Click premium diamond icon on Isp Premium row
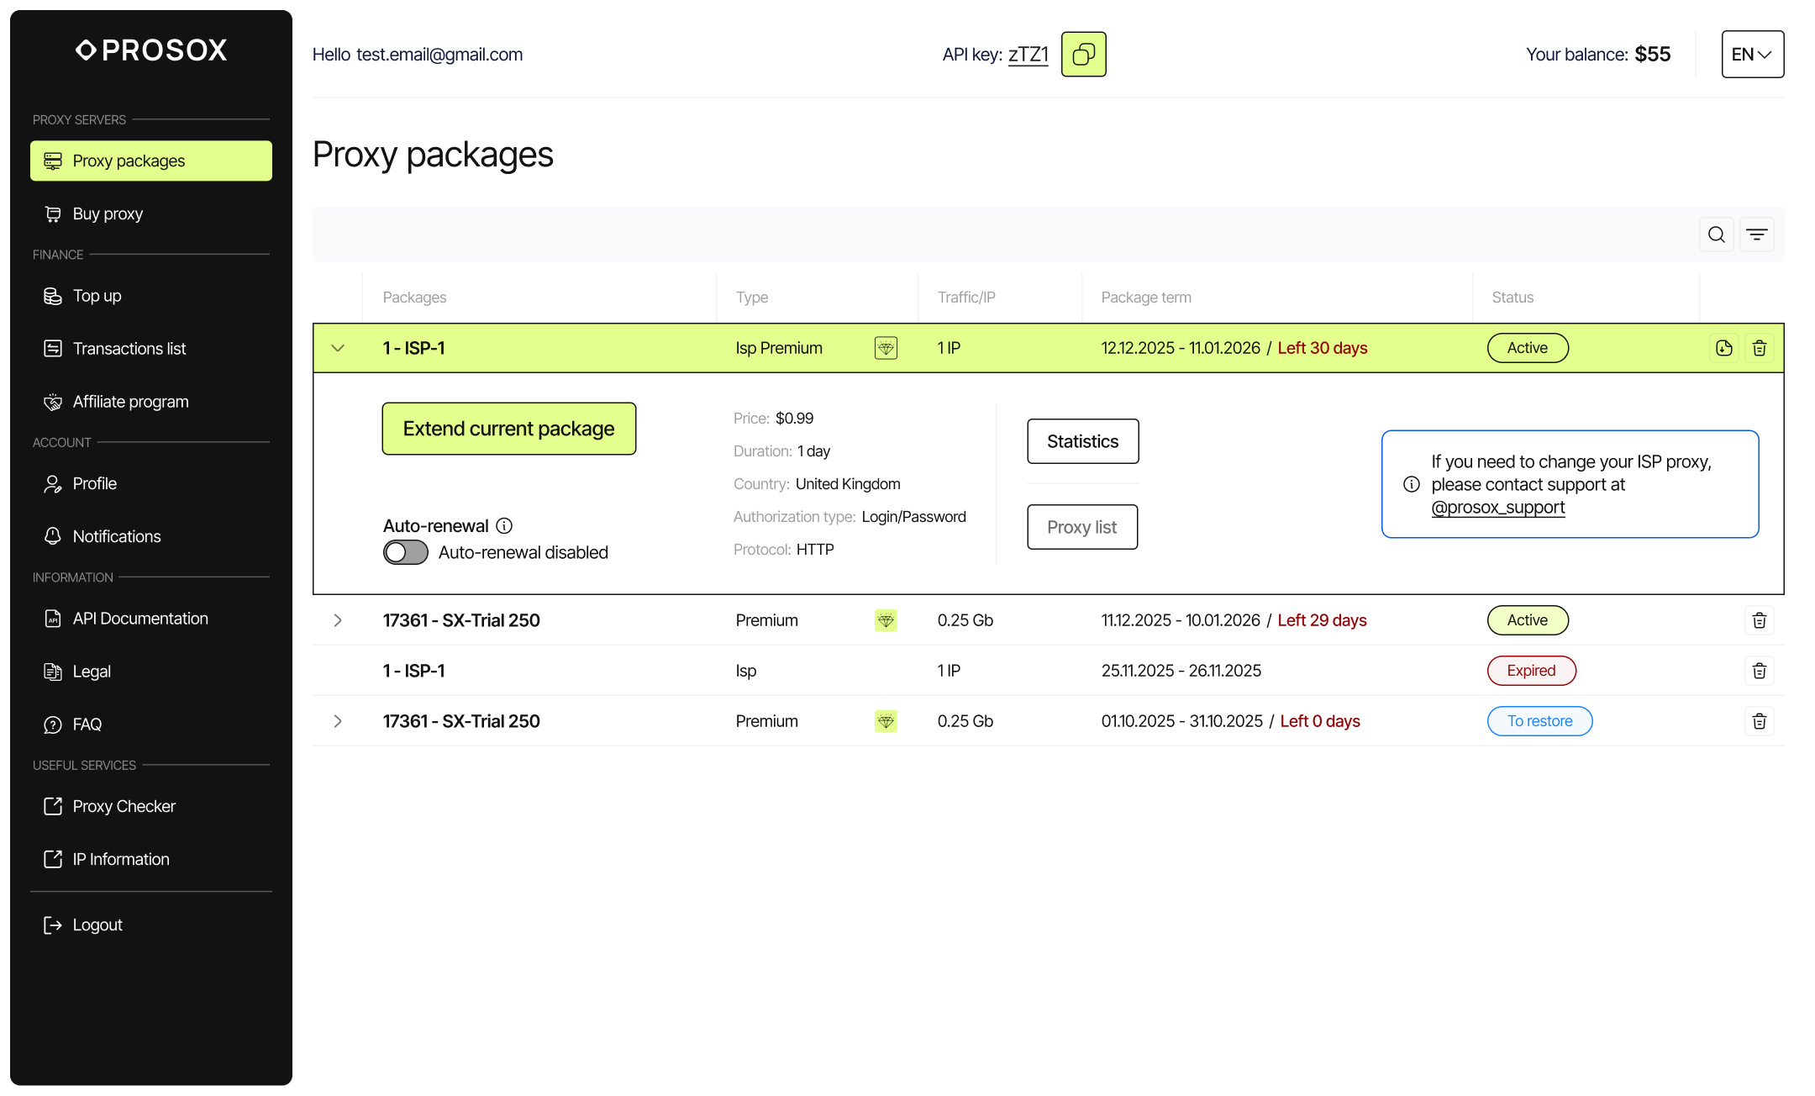The width and height of the screenshot is (1815, 1096). 886,348
